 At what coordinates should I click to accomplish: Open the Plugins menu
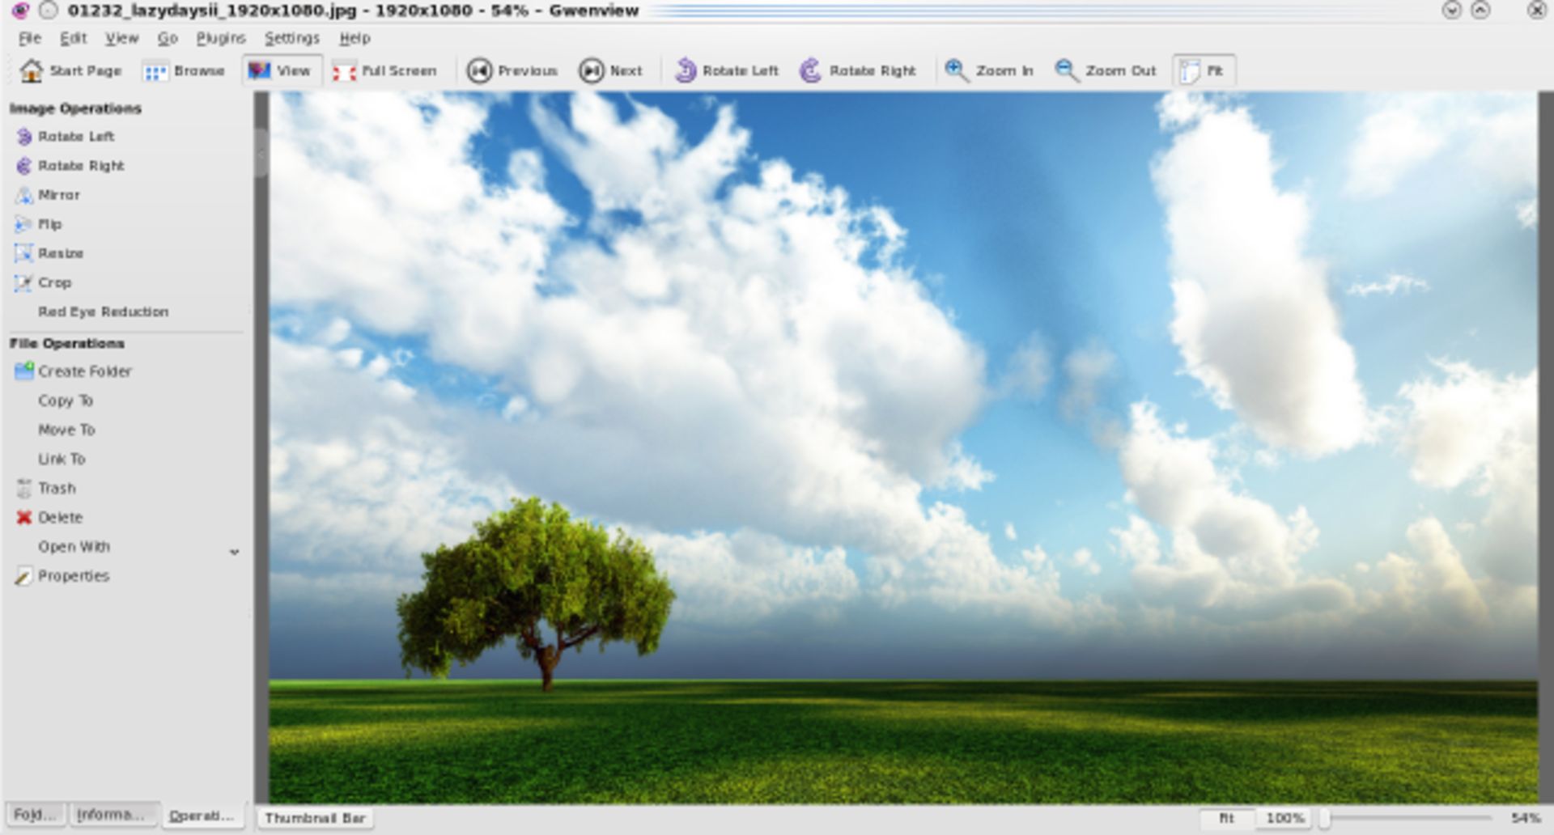[x=222, y=38]
